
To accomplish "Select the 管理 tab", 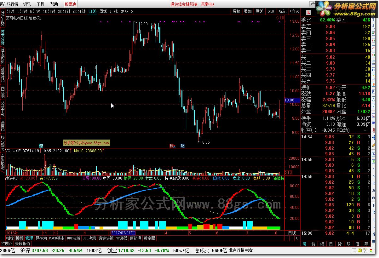I will pos(29,238).
